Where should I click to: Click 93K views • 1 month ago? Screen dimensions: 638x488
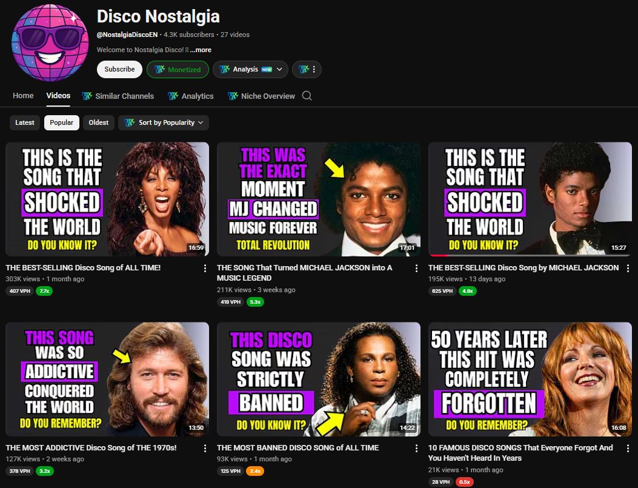pyautogui.click(x=254, y=459)
